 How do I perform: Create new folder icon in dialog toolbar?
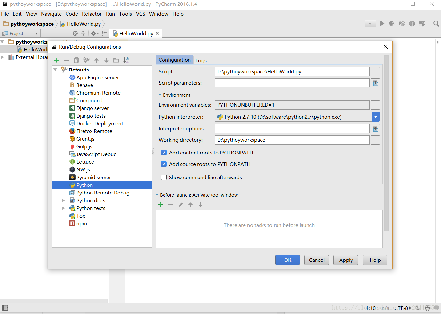tap(116, 60)
